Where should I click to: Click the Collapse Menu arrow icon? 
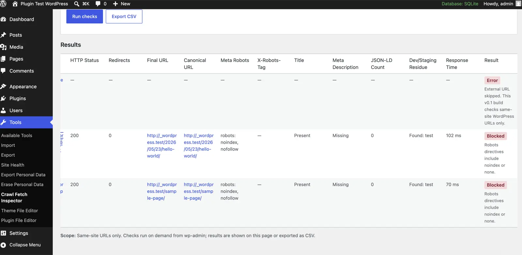click(x=4, y=245)
